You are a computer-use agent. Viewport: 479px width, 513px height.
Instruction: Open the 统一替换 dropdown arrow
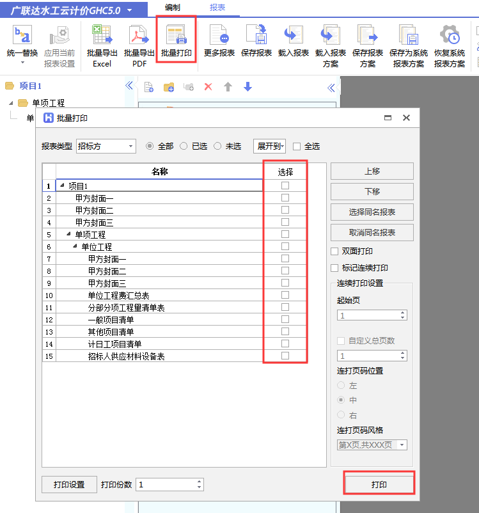pos(22,63)
